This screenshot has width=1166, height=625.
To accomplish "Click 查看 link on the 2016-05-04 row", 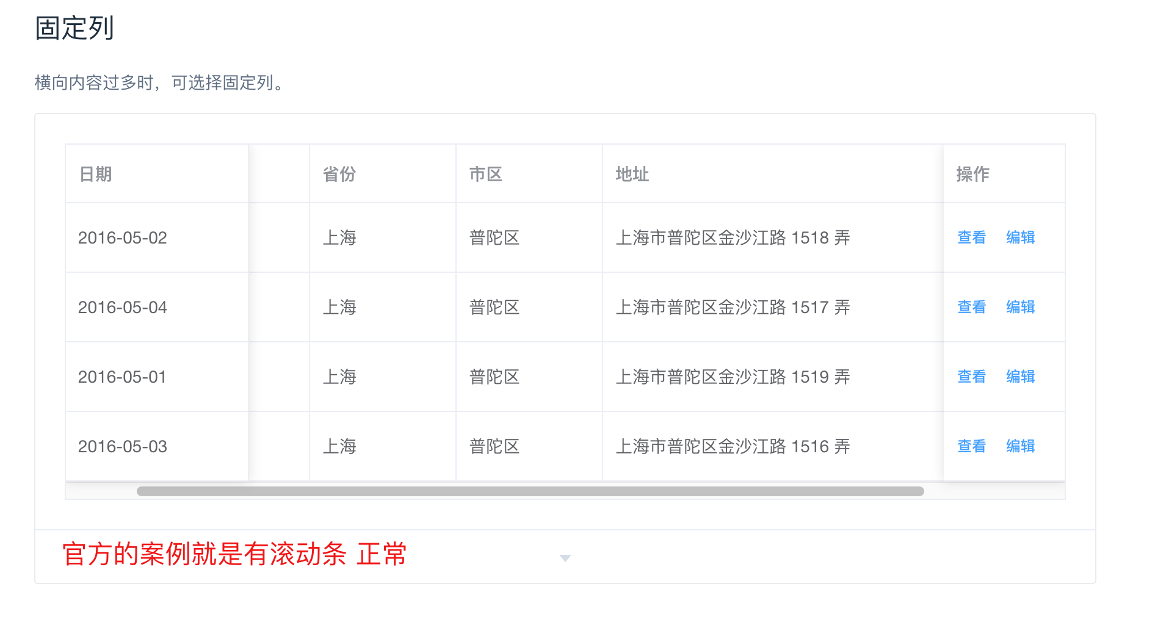I will pyautogui.click(x=971, y=307).
